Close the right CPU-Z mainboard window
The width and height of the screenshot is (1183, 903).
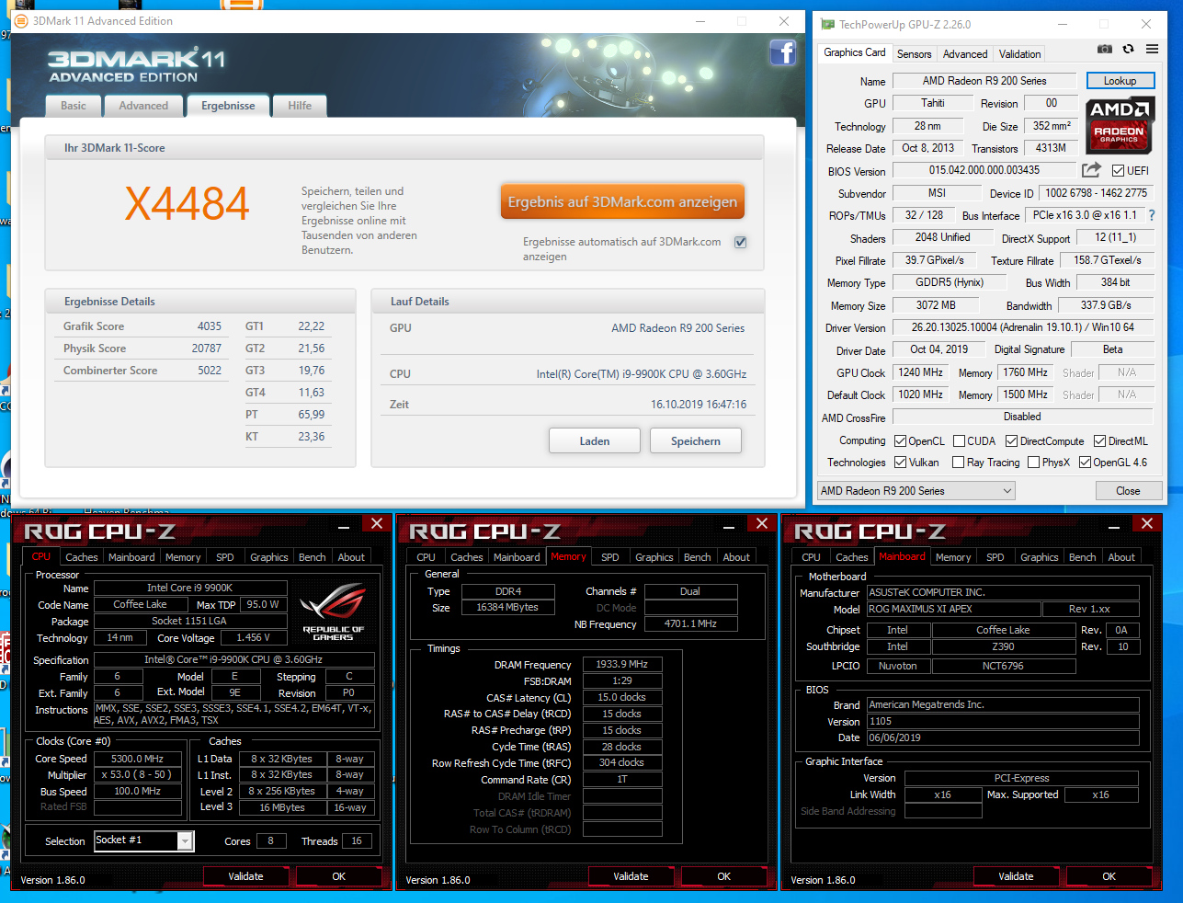pos(1146,523)
